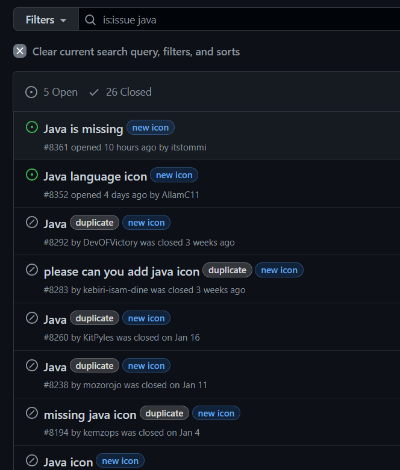Click closed icon for issue #8238
The image size is (400, 470).
coord(32,365)
